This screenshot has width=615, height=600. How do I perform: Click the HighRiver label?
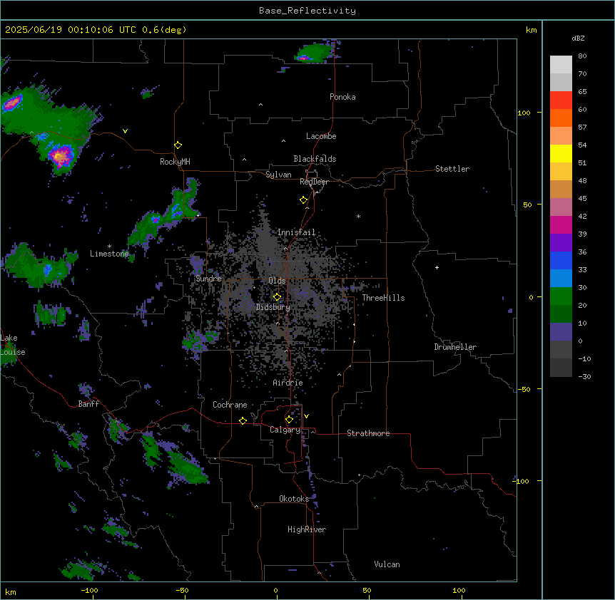click(x=307, y=529)
